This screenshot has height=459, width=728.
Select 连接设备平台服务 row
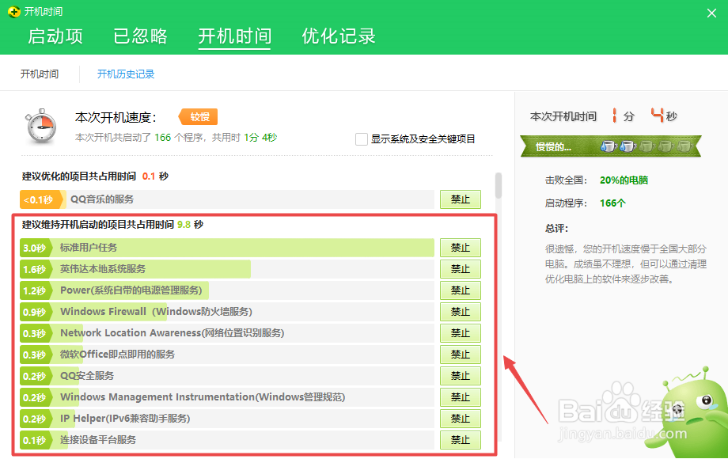point(227,439)
